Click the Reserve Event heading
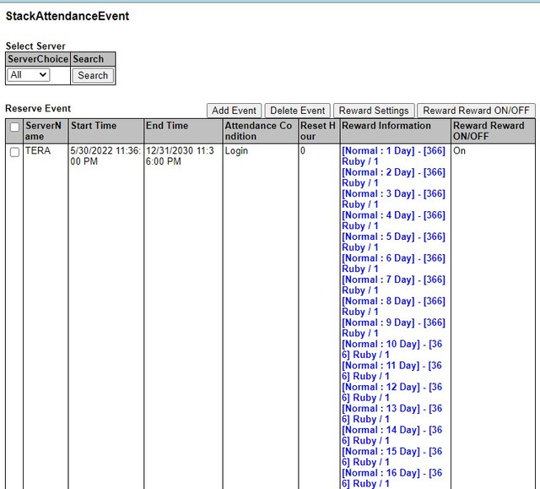The image size is (540, 489). [38, 109]
